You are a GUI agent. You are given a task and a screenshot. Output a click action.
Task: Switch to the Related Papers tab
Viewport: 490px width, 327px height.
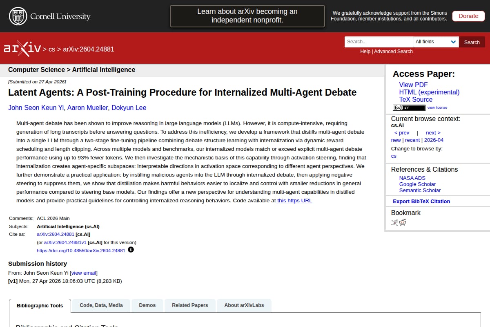(190, 305)
